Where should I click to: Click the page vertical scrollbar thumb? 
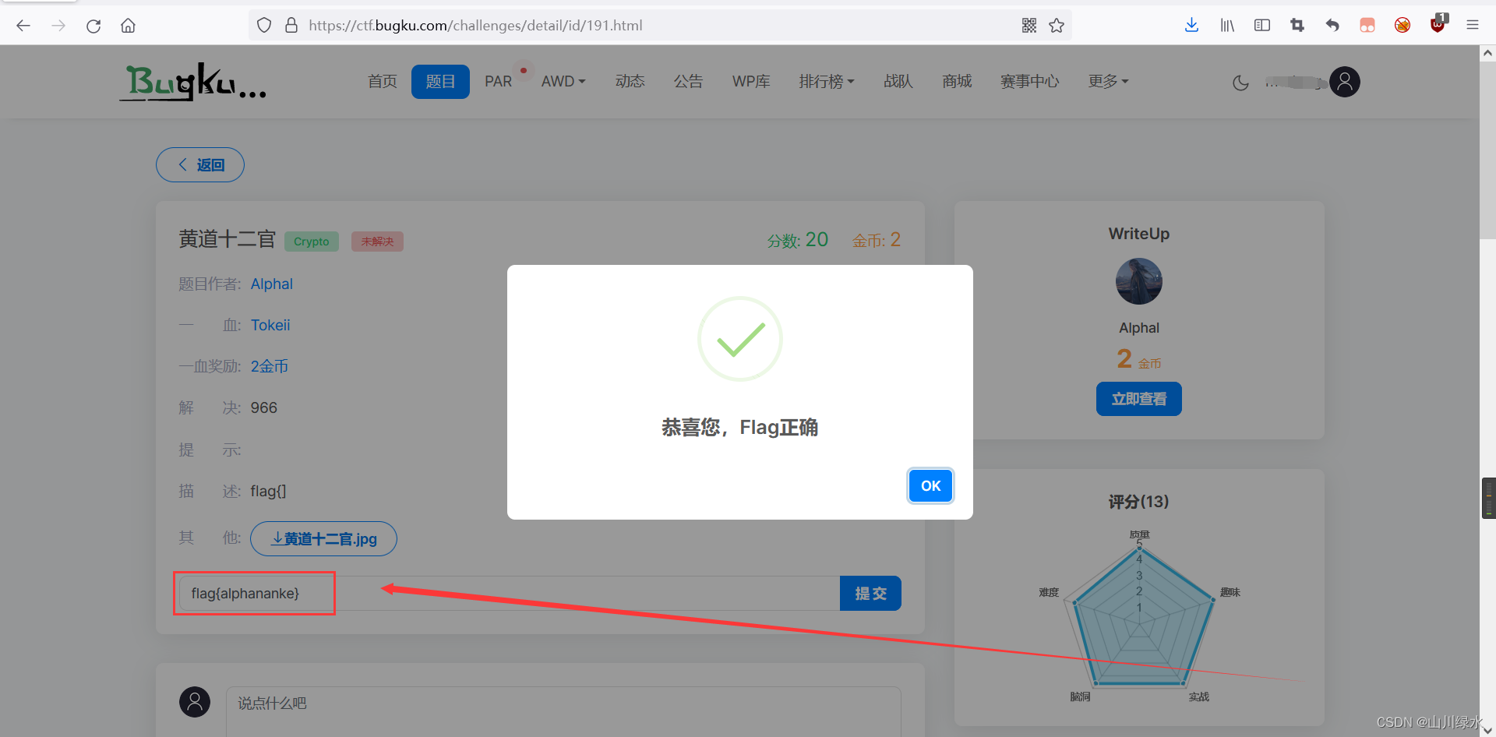coord(1487,150)
